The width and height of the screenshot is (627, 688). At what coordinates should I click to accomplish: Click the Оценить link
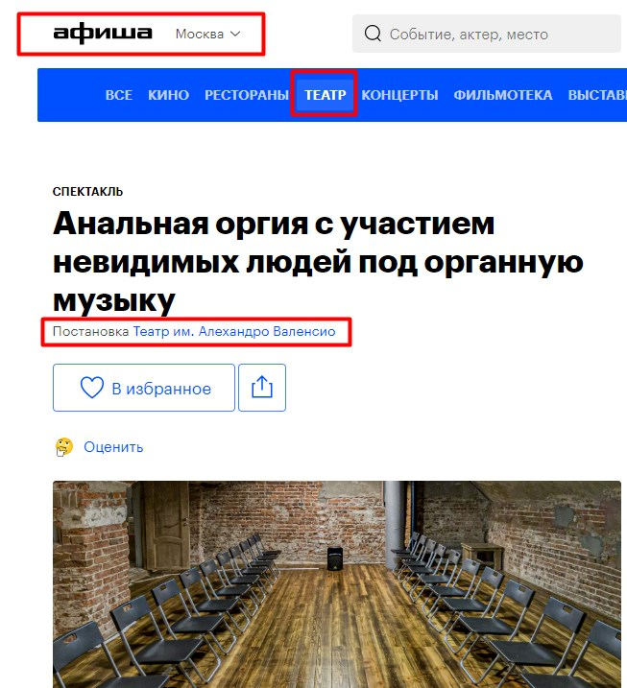113,447
